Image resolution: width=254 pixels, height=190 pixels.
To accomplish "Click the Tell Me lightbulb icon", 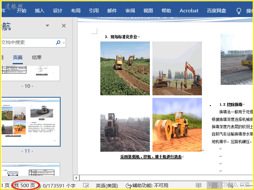I will point(239,11).
